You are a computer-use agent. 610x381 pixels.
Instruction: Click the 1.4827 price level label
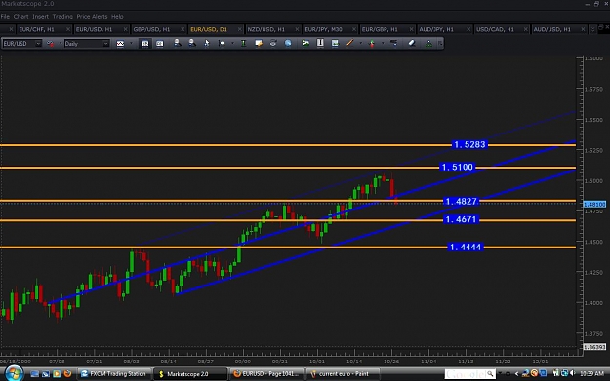click(461, 201)
